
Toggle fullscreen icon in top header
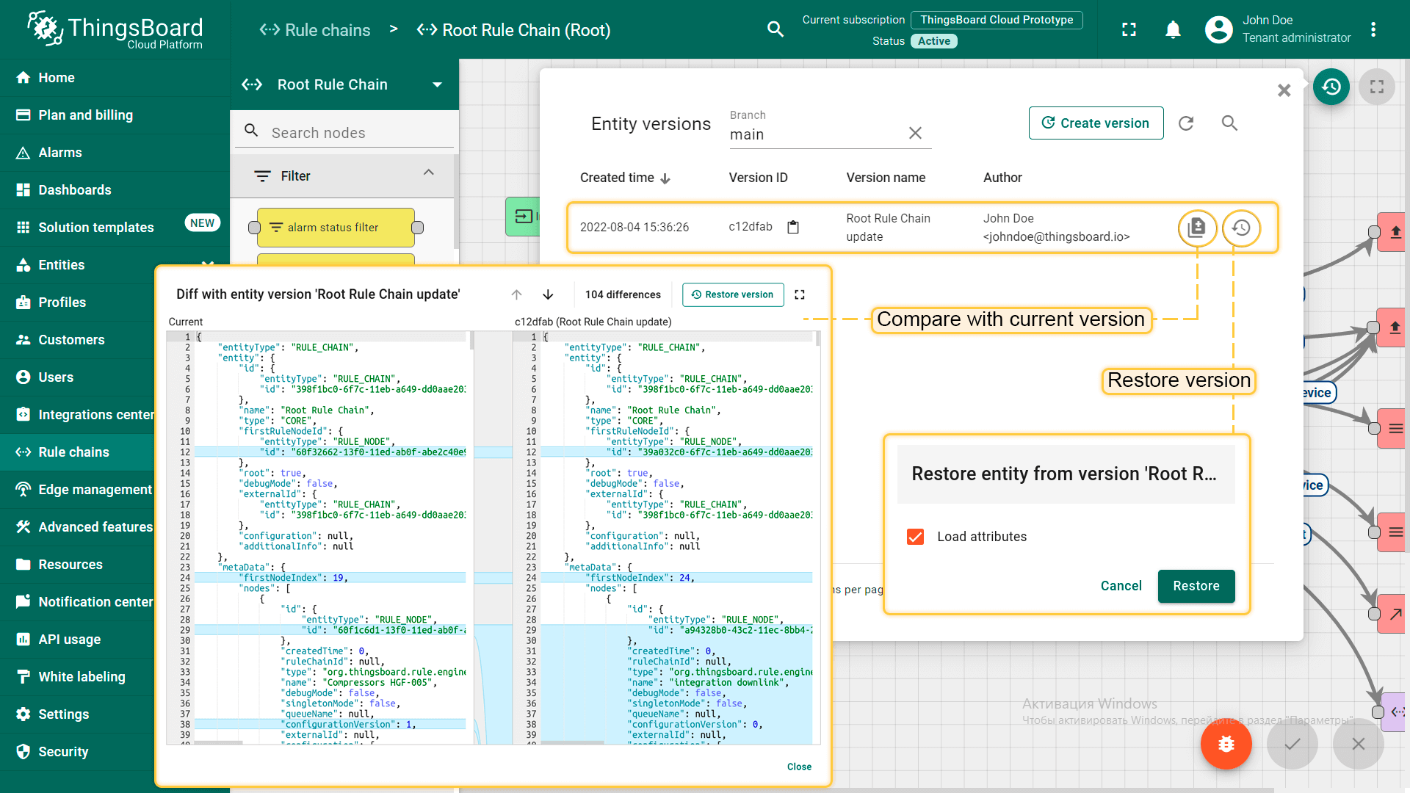pyautogui.click(x=1129, y=29)
